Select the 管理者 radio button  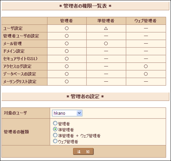[55, 123]
